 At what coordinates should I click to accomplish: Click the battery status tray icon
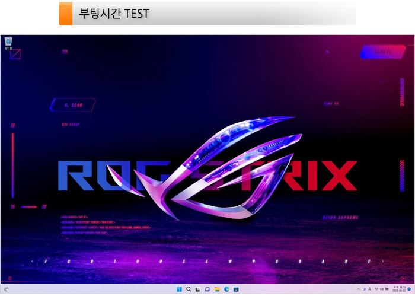coord(387,289)
